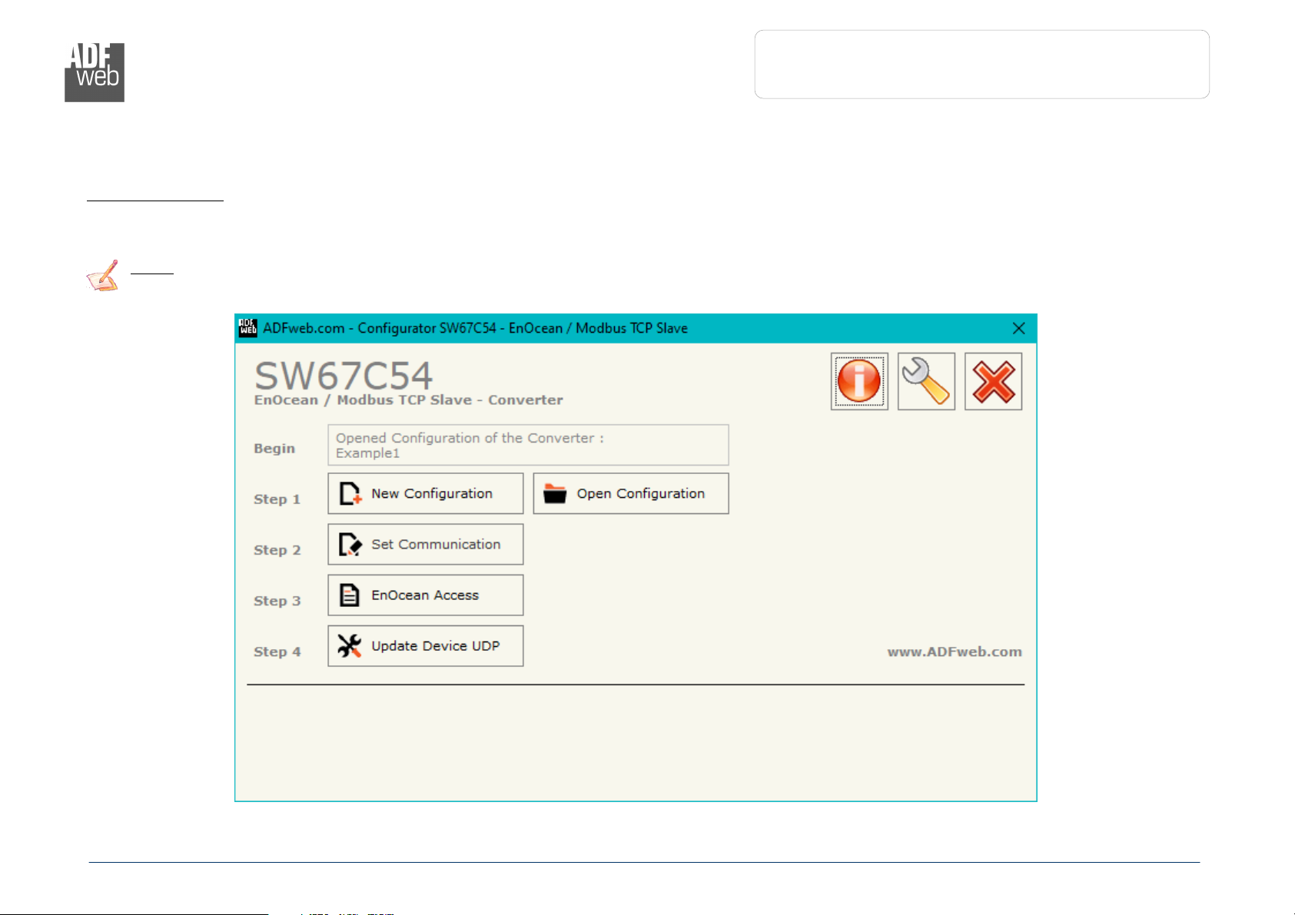This screenshot has height=915, width=1295.
Task: Click the 'Step 1' label
Action: 277,499
